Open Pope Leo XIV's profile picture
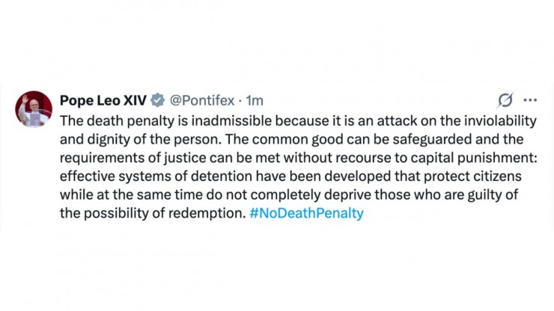Screen dimensions: 554x311 point(34,108)
